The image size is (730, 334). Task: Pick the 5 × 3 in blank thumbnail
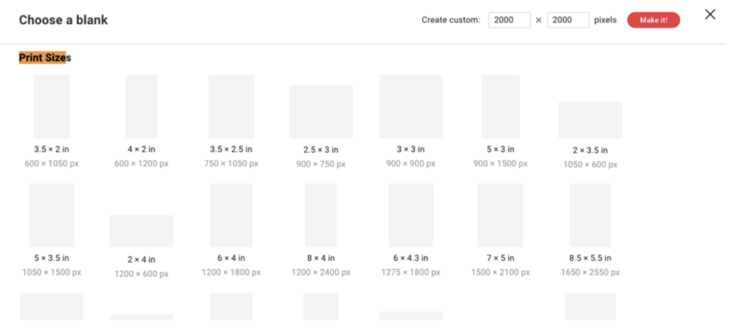(x=500, y=106)
